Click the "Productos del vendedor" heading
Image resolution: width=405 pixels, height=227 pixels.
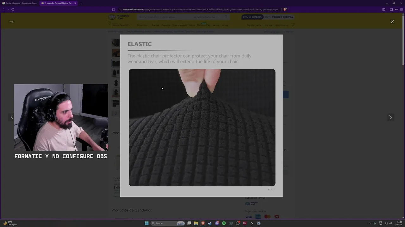[131, 210]
